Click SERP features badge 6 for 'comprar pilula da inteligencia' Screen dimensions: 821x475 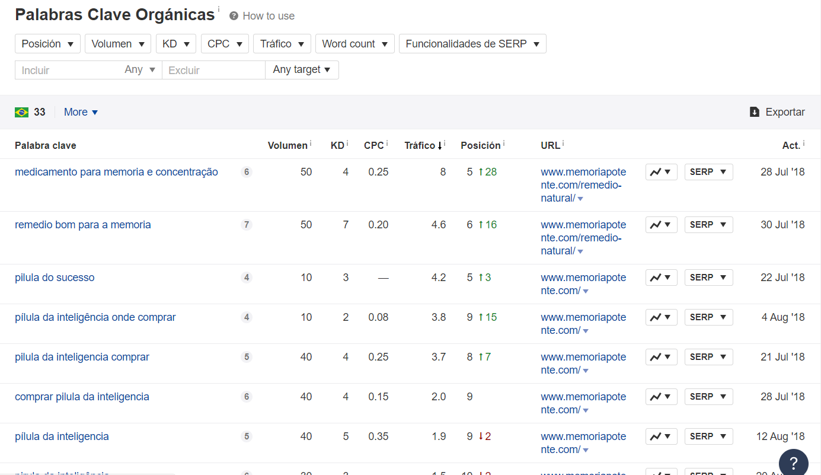coord(247,397)
